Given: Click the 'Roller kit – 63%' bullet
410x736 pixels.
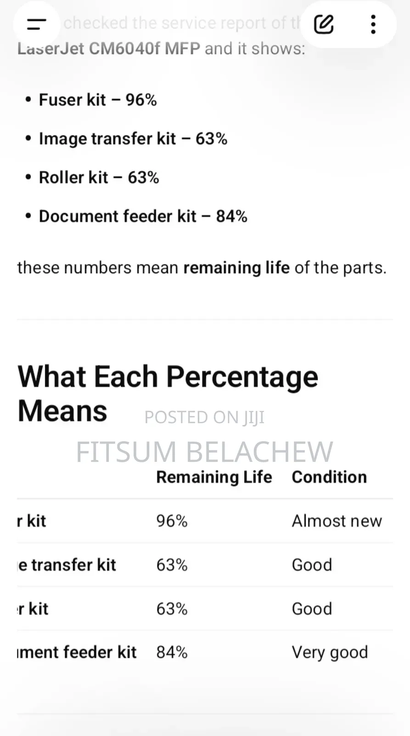Looking at the screenshot, I should (x=99, y=178).
